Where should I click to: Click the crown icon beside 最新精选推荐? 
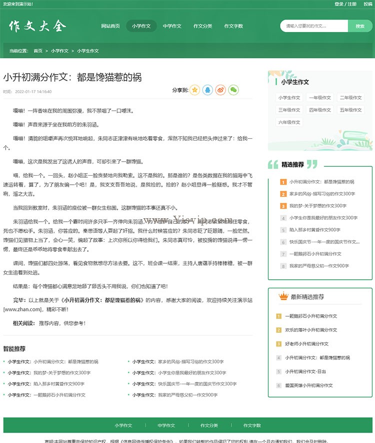[x=283, y=296]
